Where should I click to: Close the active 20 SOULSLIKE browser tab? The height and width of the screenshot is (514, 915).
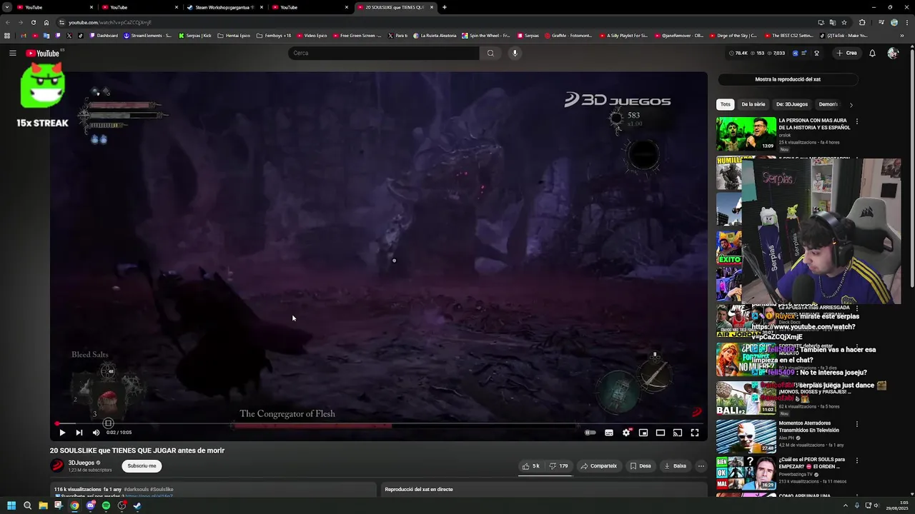point(431,7)
